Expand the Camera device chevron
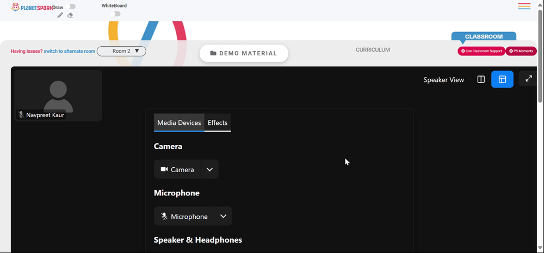 tap(209, 169)
